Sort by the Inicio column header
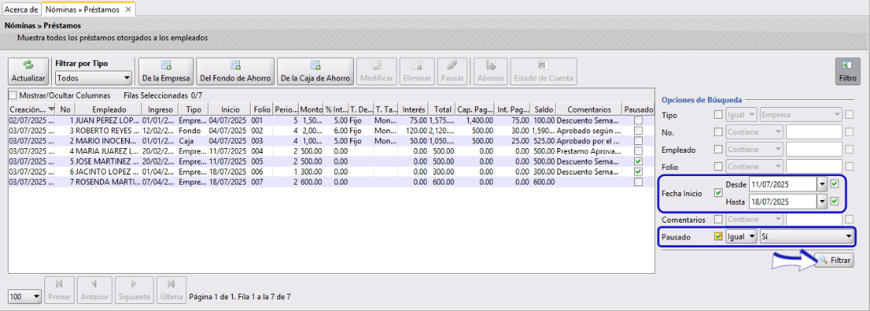Viewport: 870px width, 311px height. tap(230, 109)
